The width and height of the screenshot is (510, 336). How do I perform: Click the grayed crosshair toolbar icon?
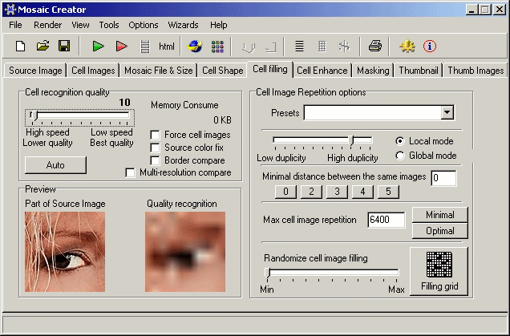pos(344,47)
